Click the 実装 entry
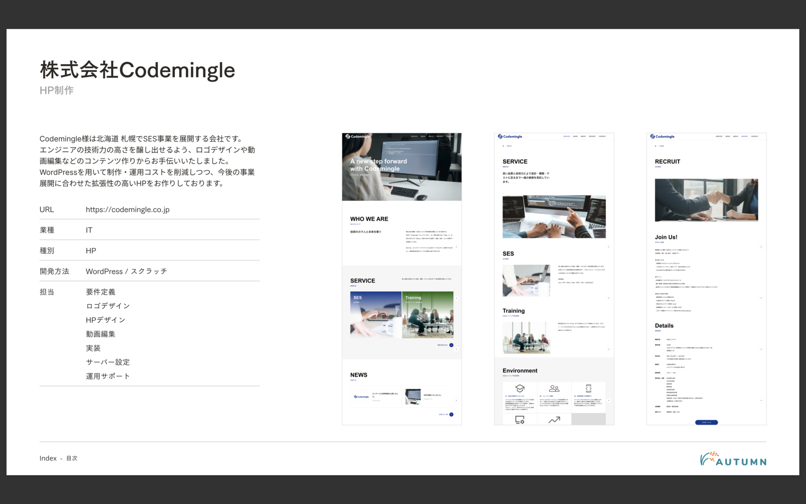The image size is (806, 504). coord(93,348)
